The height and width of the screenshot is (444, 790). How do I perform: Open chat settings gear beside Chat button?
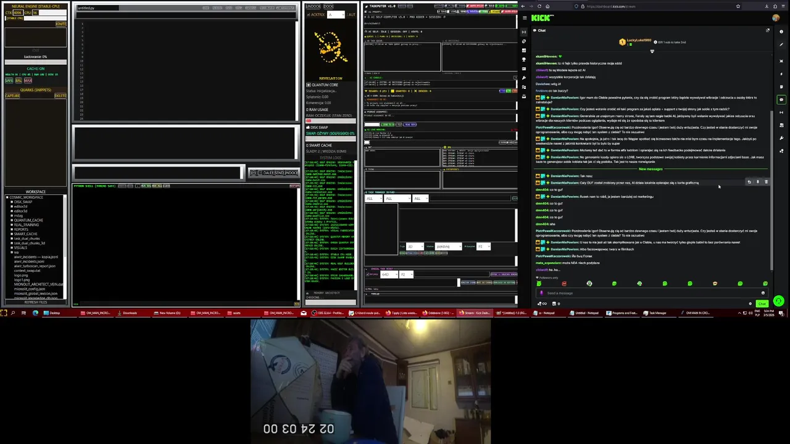[750, 303]
